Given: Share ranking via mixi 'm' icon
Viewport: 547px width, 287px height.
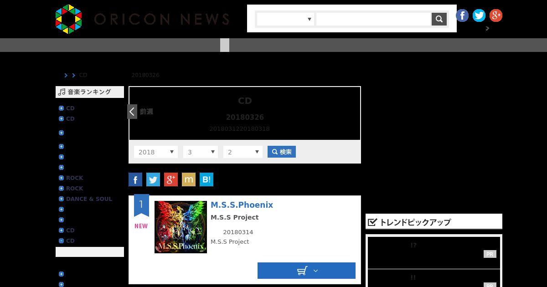Looking at the screenshot, I should click(x=189, y=179).
